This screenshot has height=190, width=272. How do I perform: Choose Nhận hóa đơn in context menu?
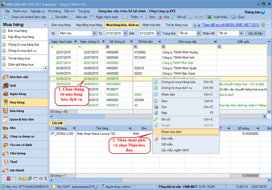[186, 132]
